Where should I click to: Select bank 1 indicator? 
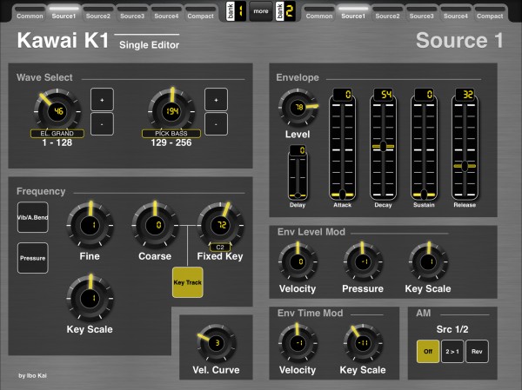pyautogui.click(x=236, y=11)
